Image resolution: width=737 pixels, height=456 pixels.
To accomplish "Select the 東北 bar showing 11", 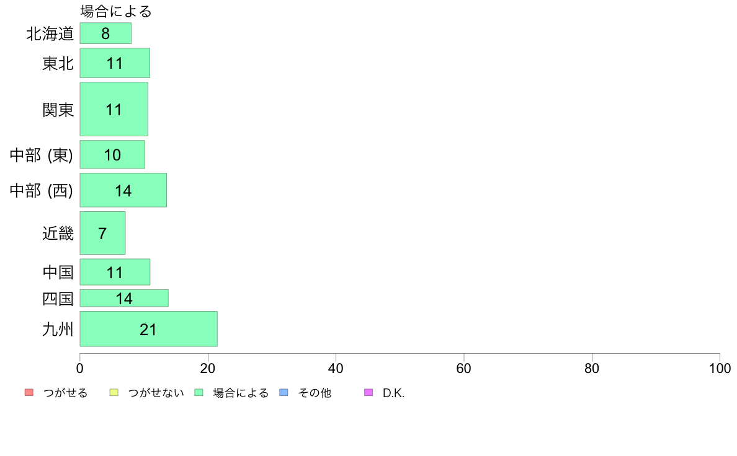I will (115, 63).
